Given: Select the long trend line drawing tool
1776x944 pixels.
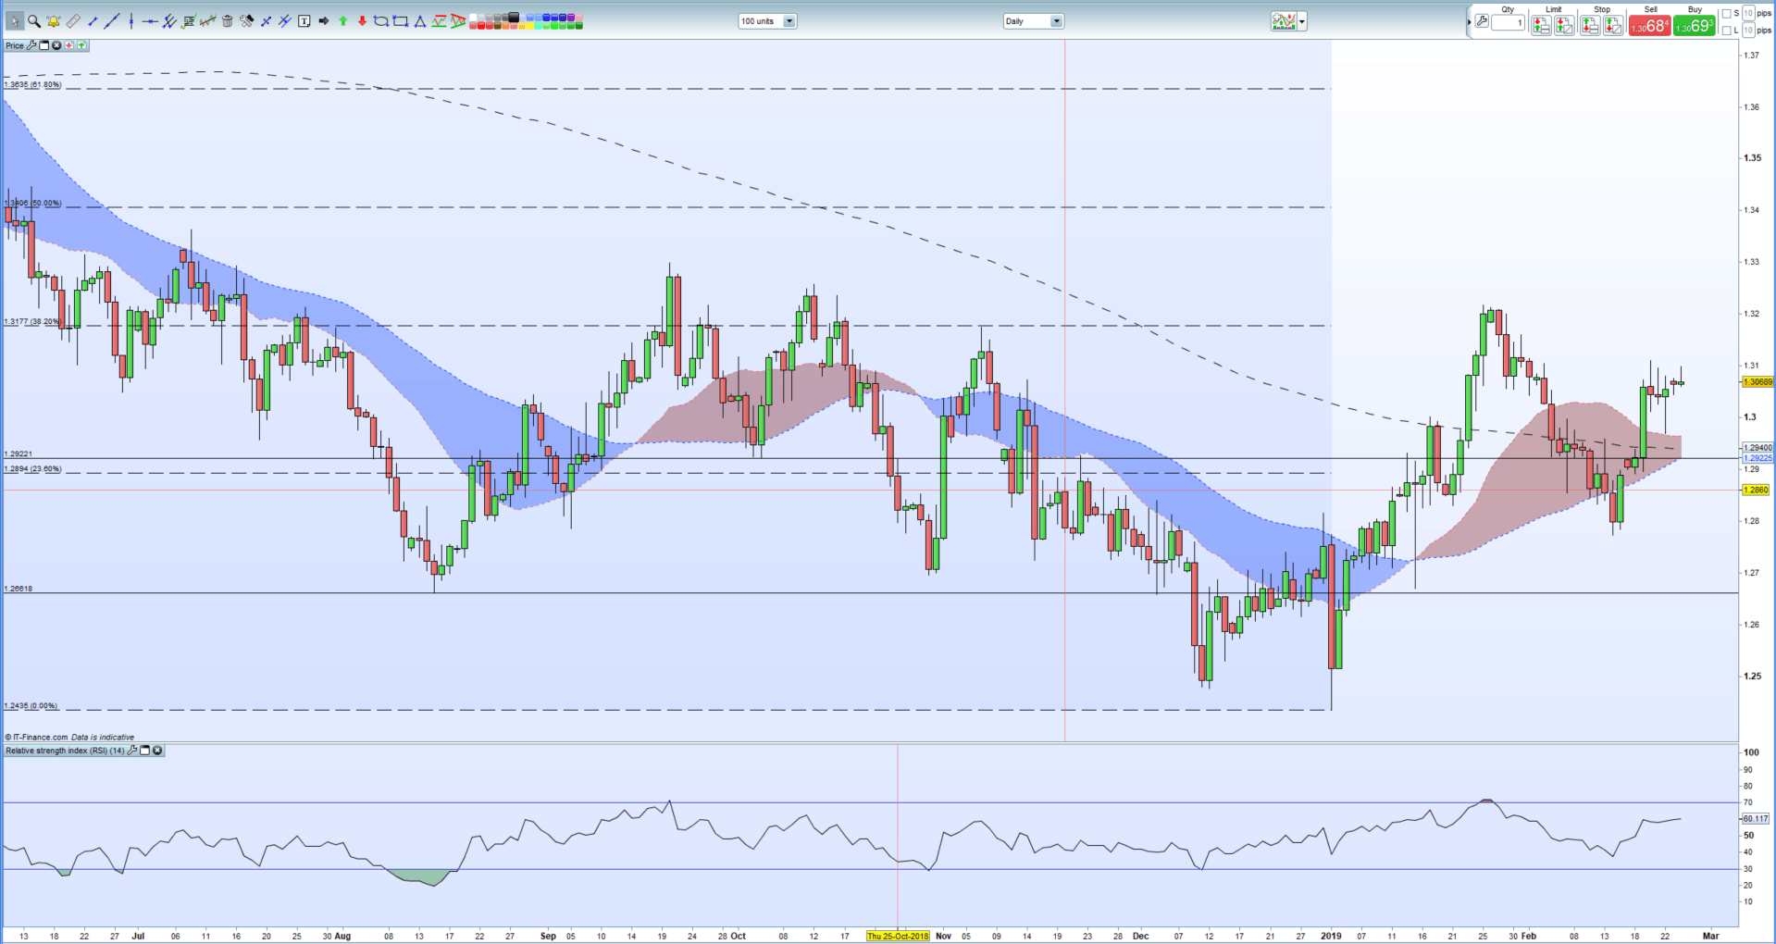Looking at the screenshot, I should pos(111,21).
